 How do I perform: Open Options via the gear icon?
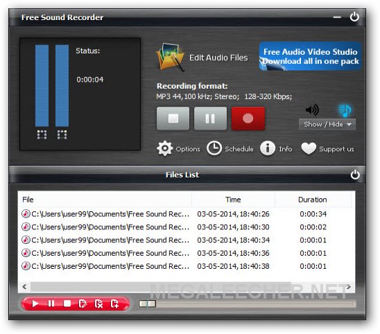(165, 148)
